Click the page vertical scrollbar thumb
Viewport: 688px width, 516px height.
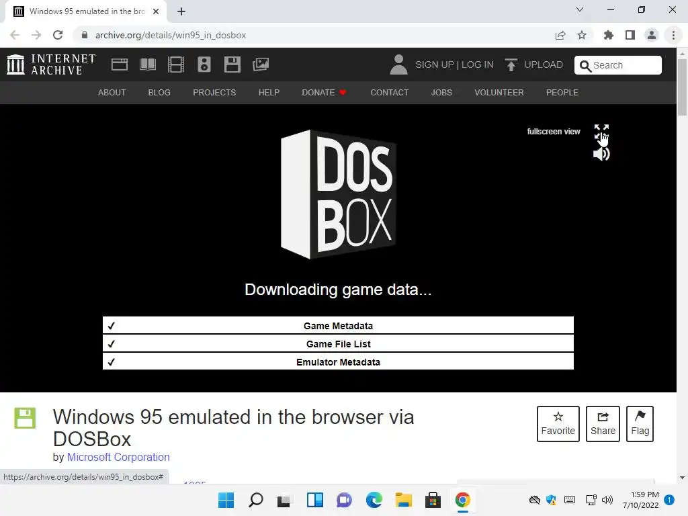682,87
